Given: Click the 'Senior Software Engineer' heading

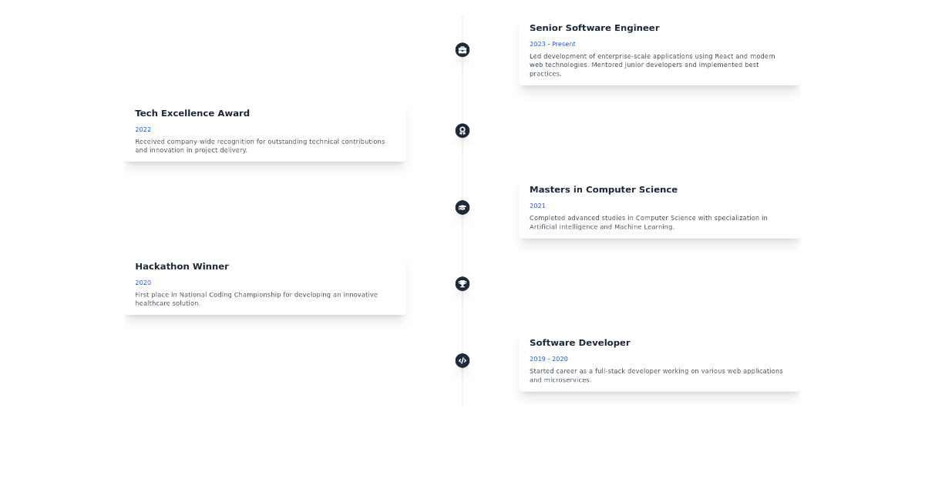Looking at the screenshot, I should coord(594,28).
